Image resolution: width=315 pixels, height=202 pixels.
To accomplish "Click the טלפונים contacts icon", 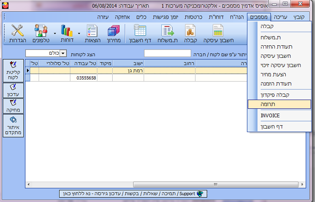I will 41,31.
